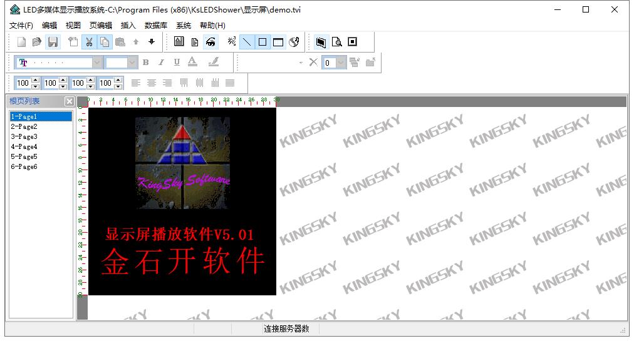Close the 根页列表 panel

tap(69, 101)
